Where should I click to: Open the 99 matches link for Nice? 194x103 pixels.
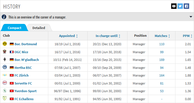coord(162,52)
